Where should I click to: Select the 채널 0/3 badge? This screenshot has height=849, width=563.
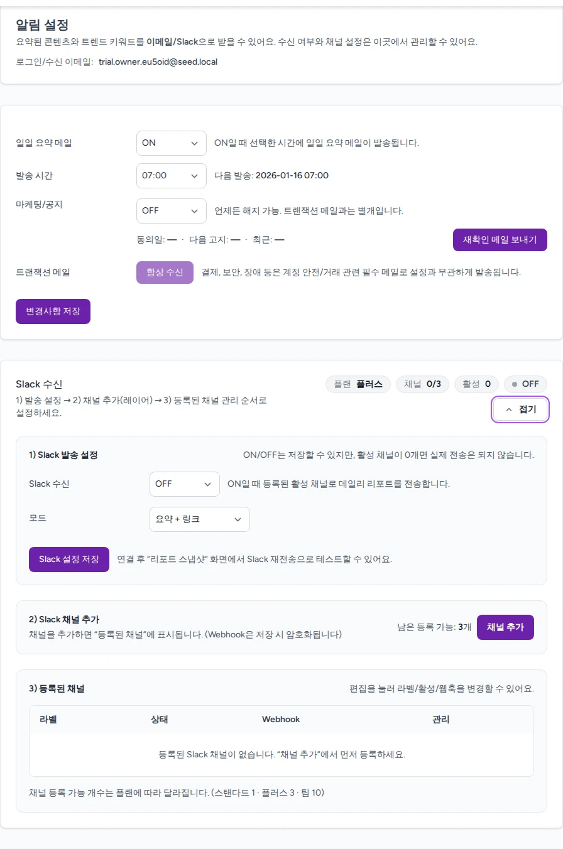pos(422,384)
